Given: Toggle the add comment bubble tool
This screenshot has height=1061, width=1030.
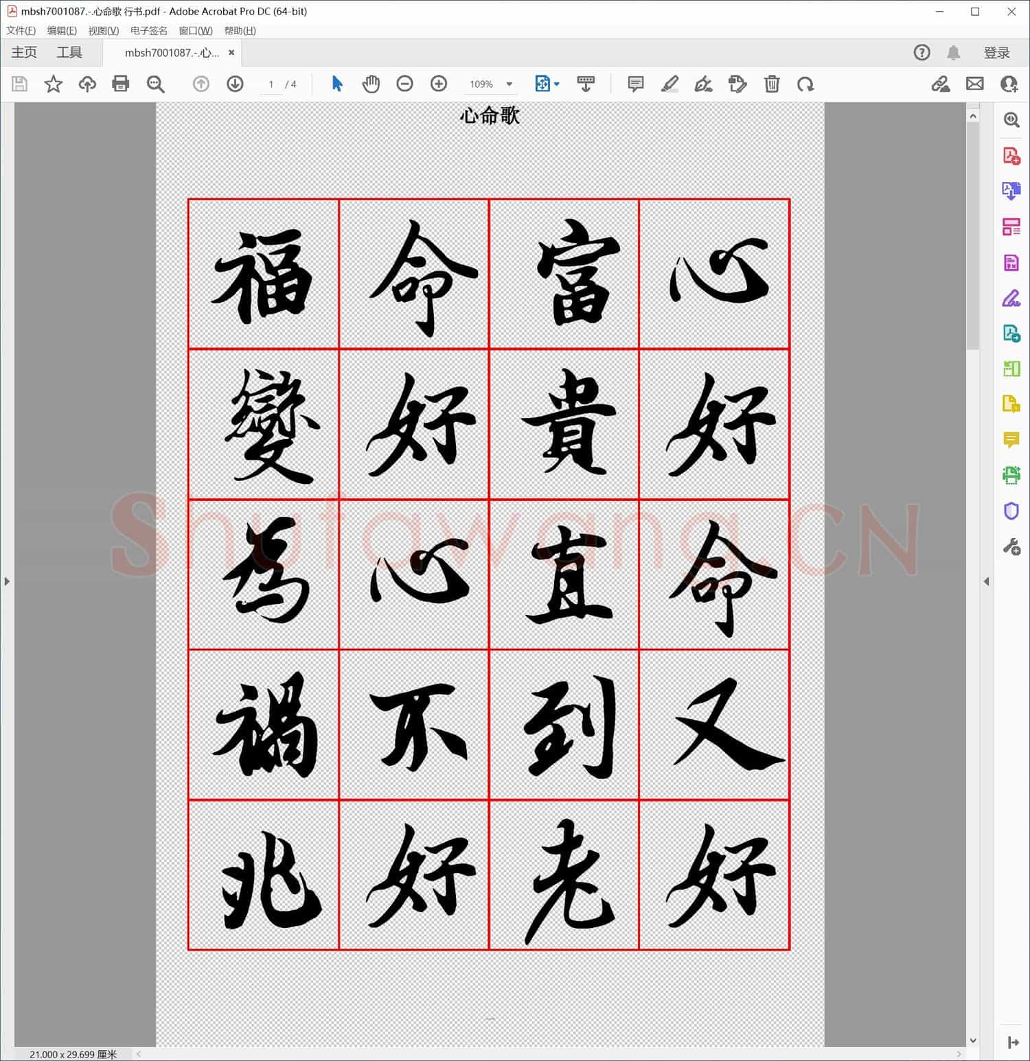Looking at the screenshot, I should [634, 84].
